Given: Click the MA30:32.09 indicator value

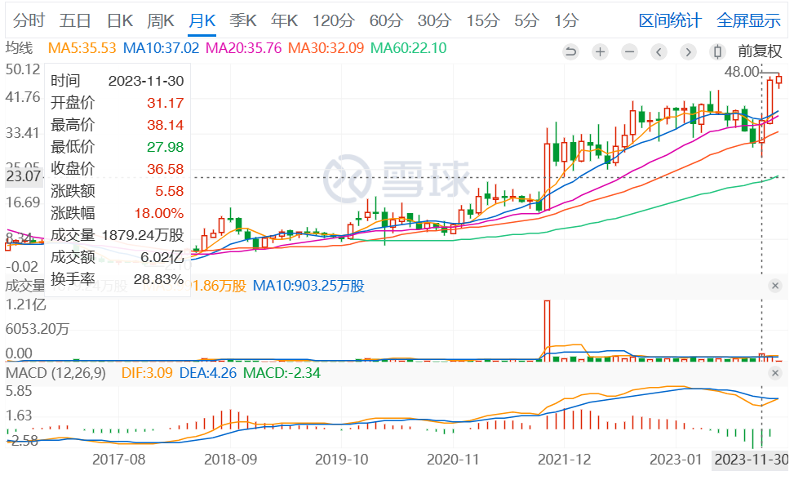Looking at the screenshot, I should (326, 48).
